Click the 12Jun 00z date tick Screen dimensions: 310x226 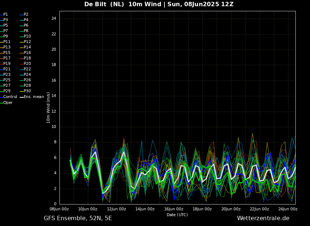(116, 209)
